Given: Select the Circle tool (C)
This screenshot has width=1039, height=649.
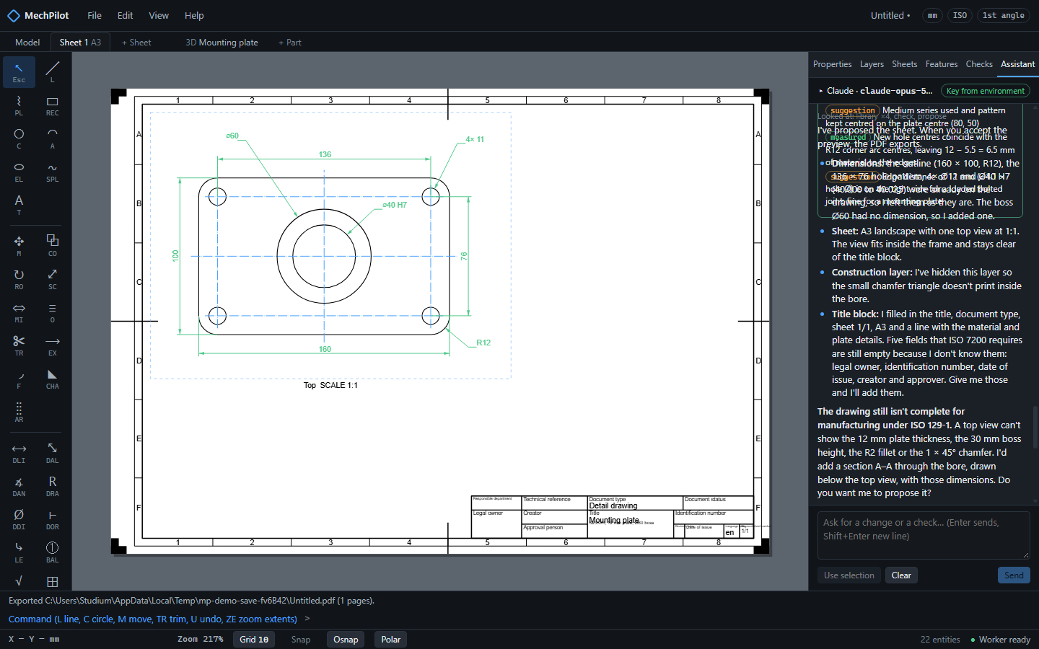Looking at the screenshot, I should (x=19, y=138).
